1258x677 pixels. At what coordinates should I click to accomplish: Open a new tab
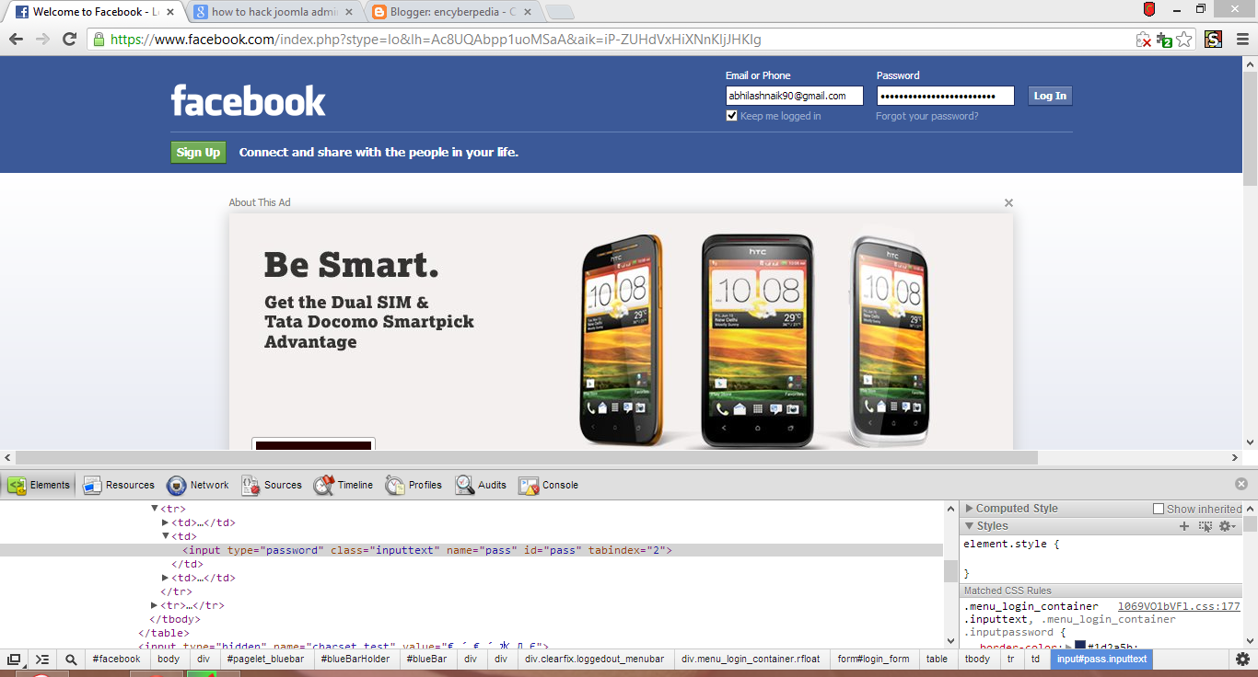point(559,12)
